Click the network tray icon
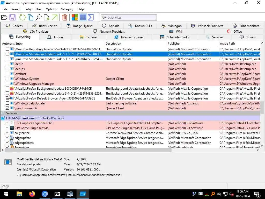 click(225, 194)
